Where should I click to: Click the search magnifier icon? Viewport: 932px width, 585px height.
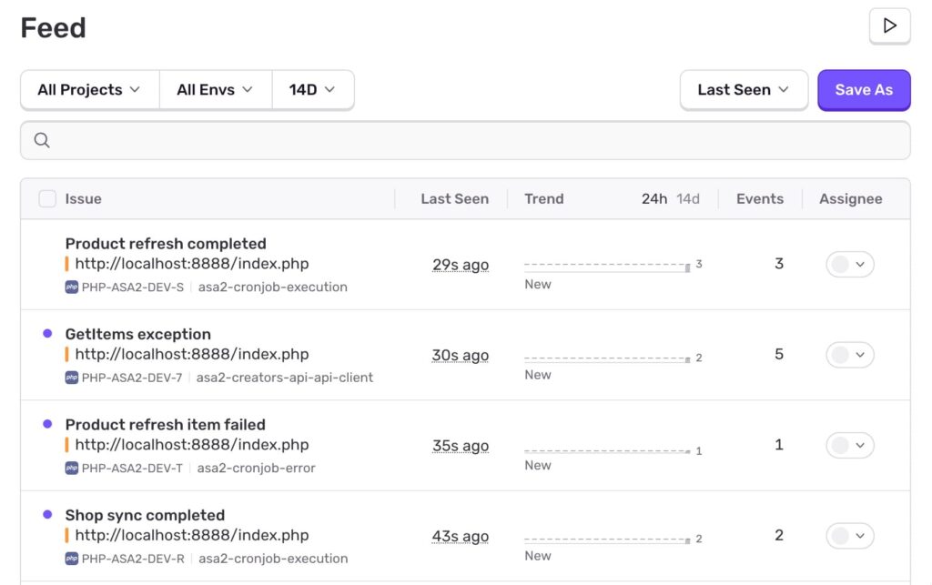click(42, 140)
